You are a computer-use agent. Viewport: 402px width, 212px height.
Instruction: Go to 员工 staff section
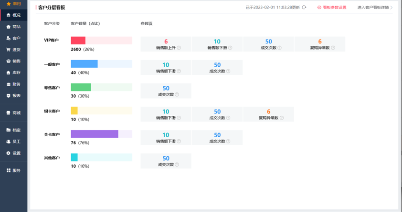click(x=13, y=141)
